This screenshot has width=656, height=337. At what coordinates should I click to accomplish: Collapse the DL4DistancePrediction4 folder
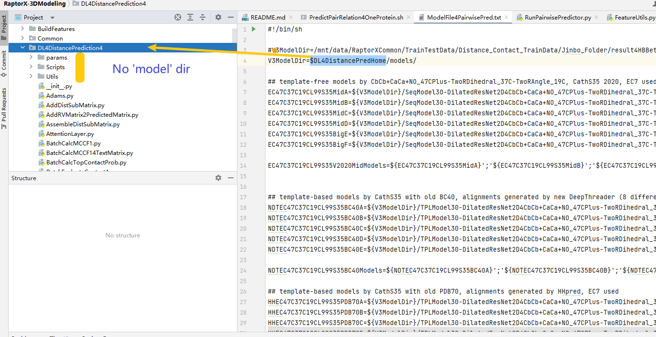pyautogui.click(x=21, y=48)
